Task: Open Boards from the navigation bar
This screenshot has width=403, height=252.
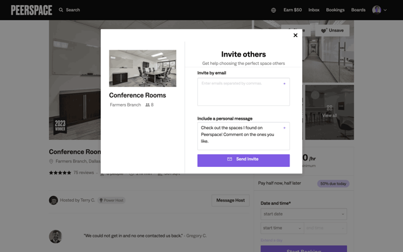Action: pos(358,10)
